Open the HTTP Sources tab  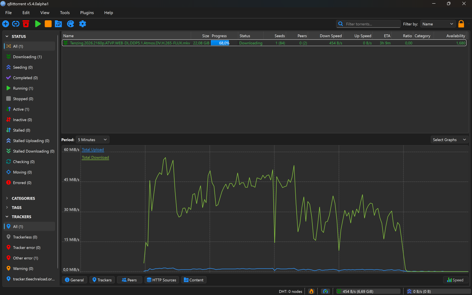(162, 280)
